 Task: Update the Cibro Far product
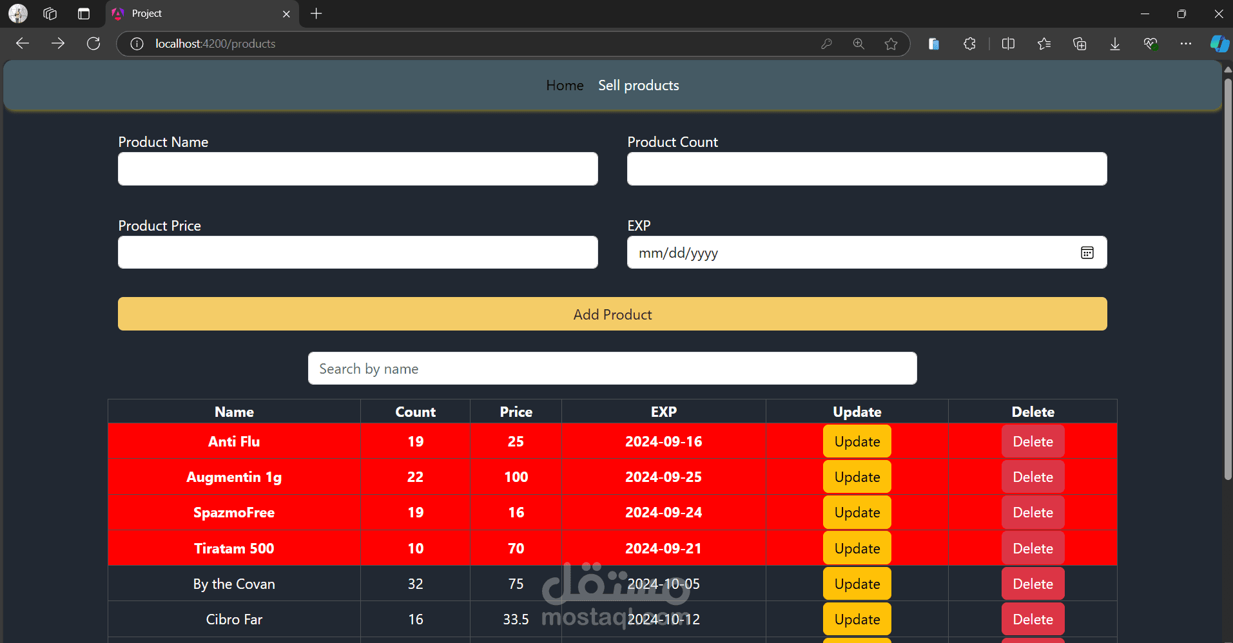click(x=857, y=619)
